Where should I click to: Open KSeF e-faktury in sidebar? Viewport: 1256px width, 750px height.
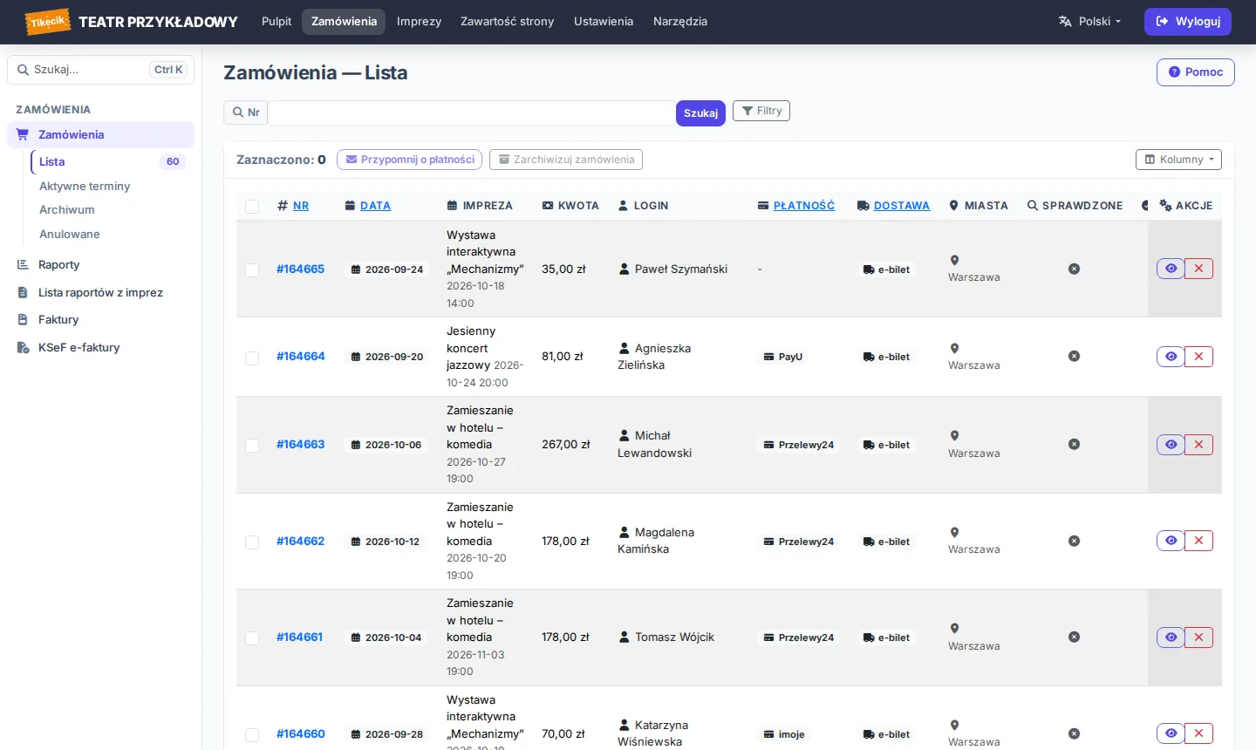tap(100, 347)
